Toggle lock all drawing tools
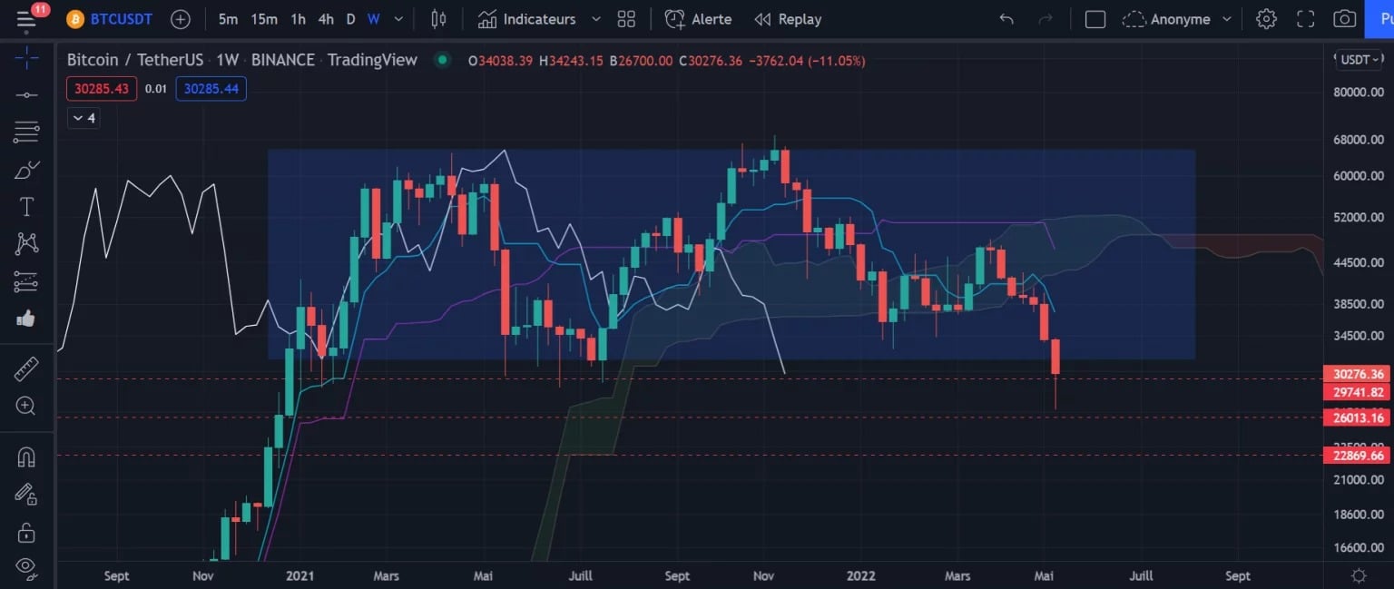This screenshot has width=1394, height=589. coord(26,531)
